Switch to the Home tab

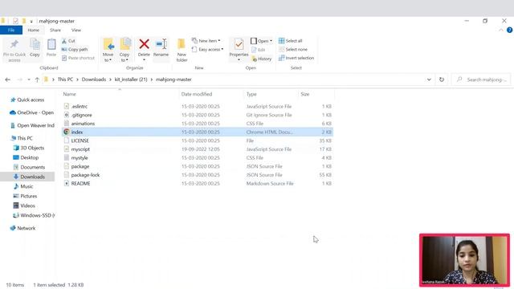click(34, 31)
